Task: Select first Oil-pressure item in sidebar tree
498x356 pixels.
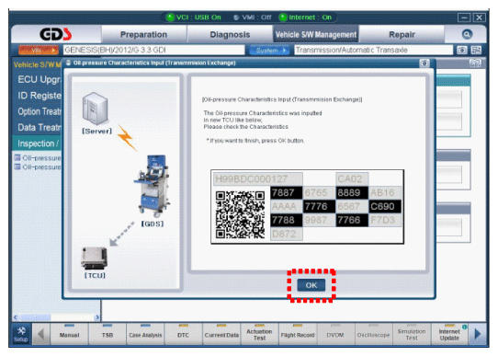Action: (38, 158)
